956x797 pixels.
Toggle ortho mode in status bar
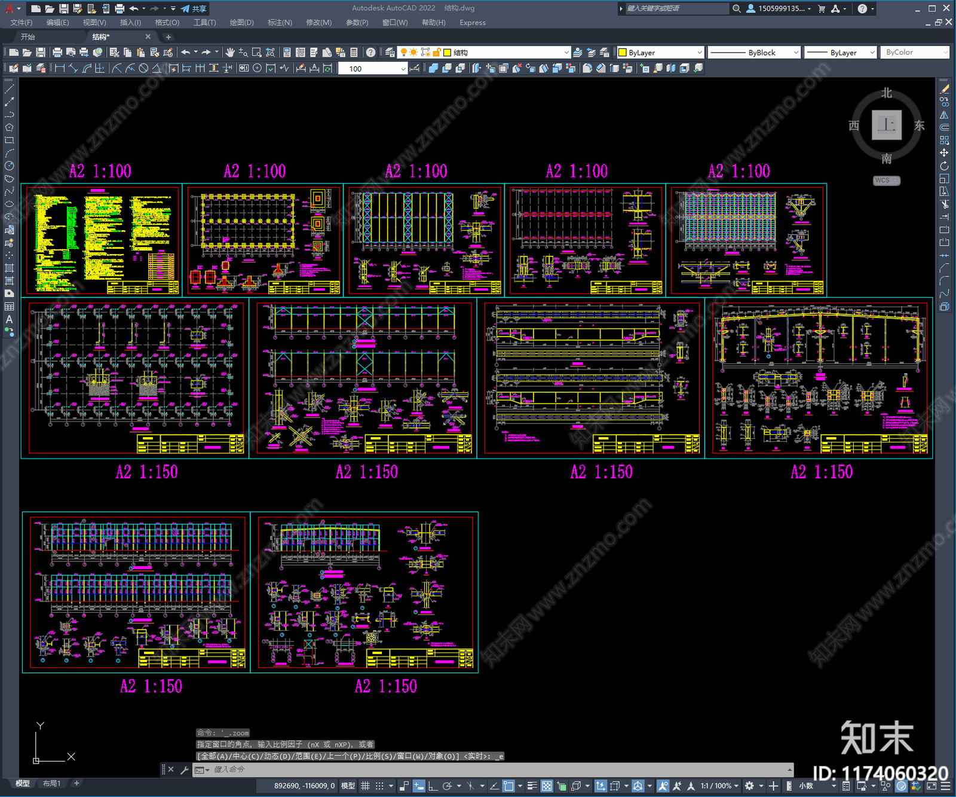click(x=432, y=786)
